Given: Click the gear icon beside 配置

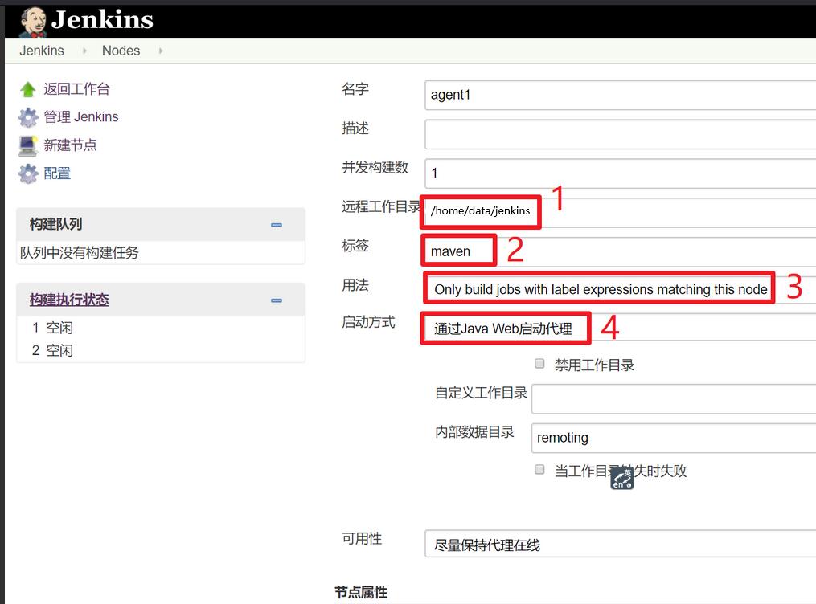Looking at the screenshot, I should tap(28, 173).
